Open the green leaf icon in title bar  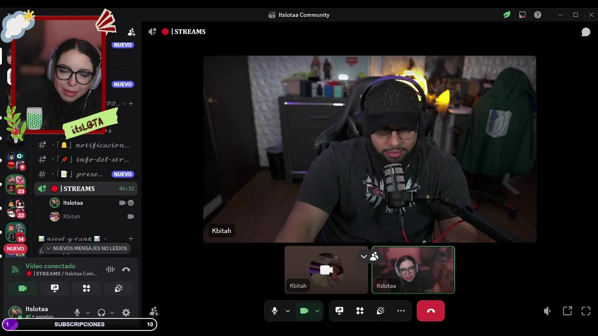tap(507, 15)
